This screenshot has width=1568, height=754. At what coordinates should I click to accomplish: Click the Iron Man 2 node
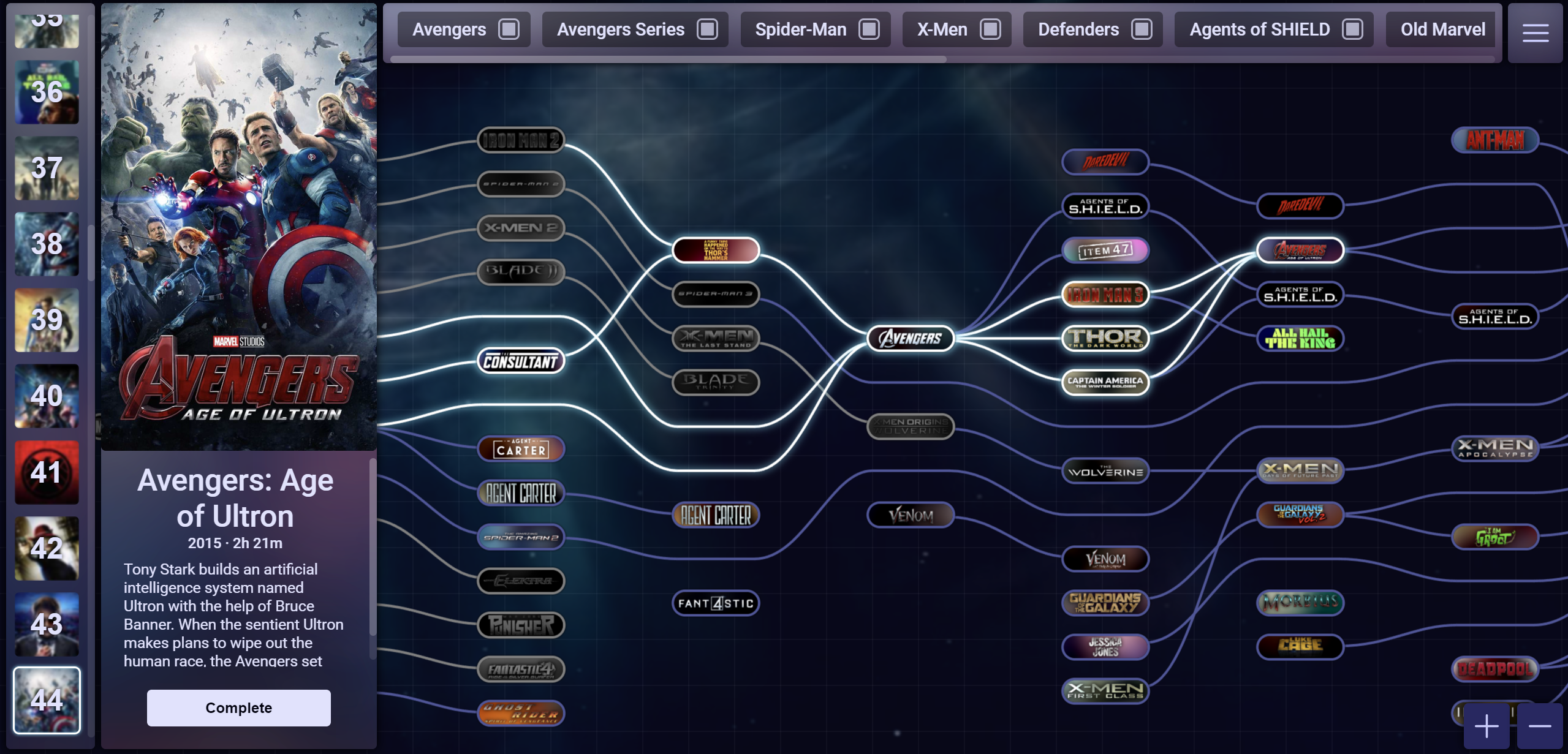521,140
